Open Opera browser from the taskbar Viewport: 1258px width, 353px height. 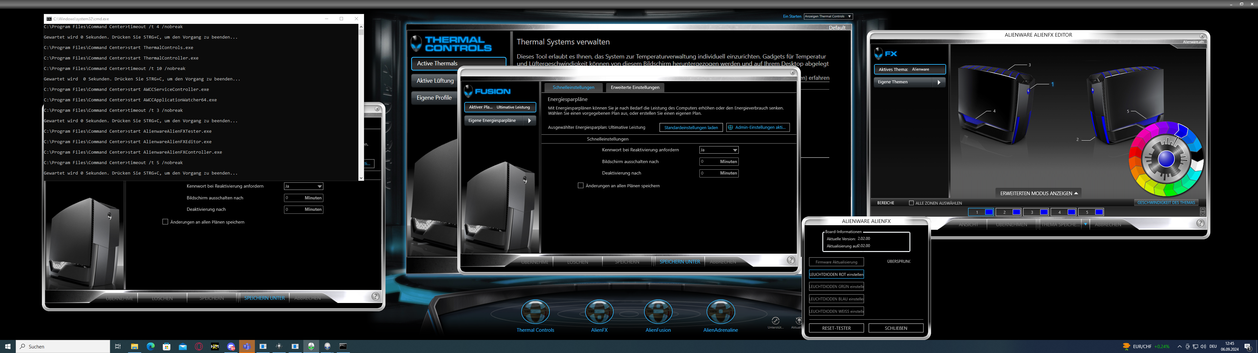coord(199,346)
